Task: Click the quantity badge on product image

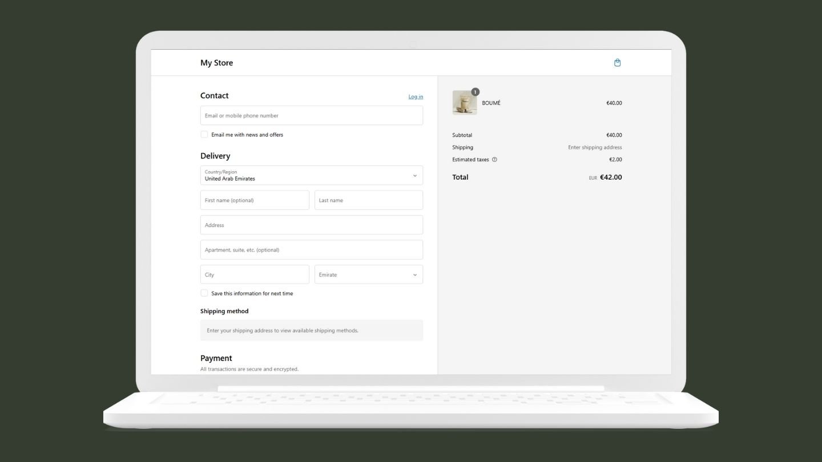Action: [x=476, y=92]
